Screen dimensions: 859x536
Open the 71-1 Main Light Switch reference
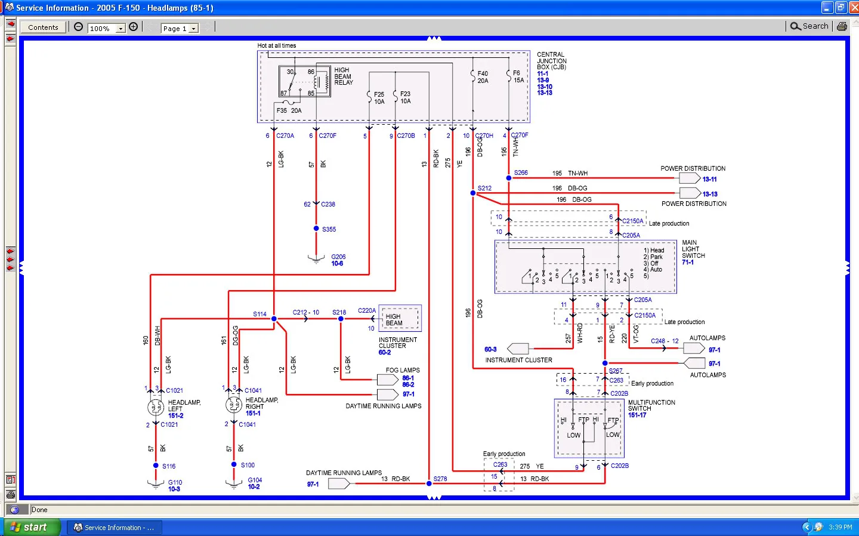687,262
